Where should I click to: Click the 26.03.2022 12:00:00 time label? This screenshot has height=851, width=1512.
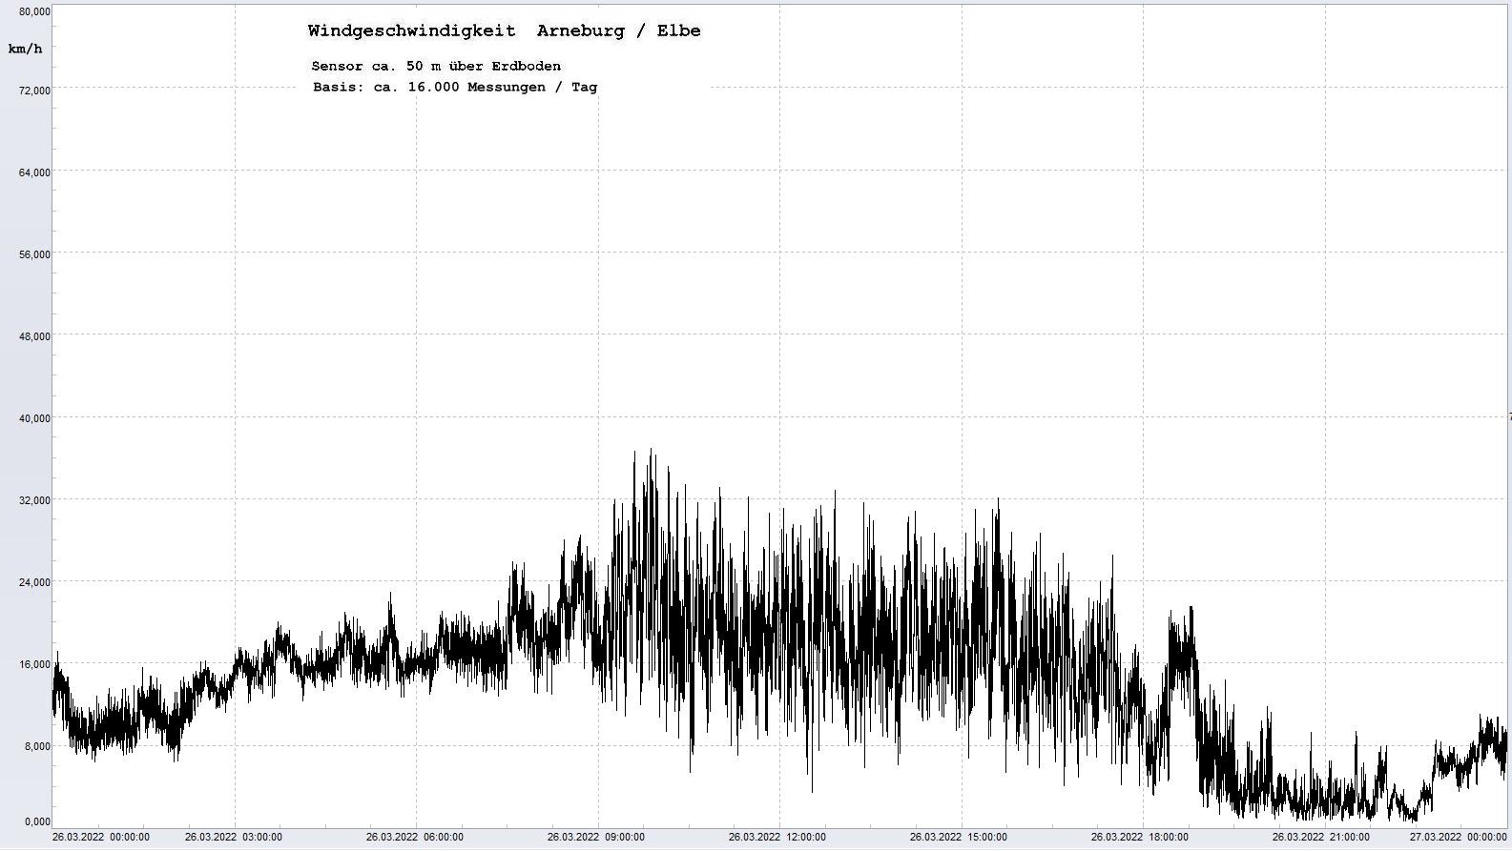(x=777, y=838)
